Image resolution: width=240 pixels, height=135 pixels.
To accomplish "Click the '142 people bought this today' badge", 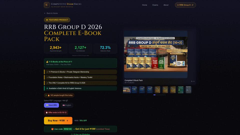I will (x=59, y=95).
